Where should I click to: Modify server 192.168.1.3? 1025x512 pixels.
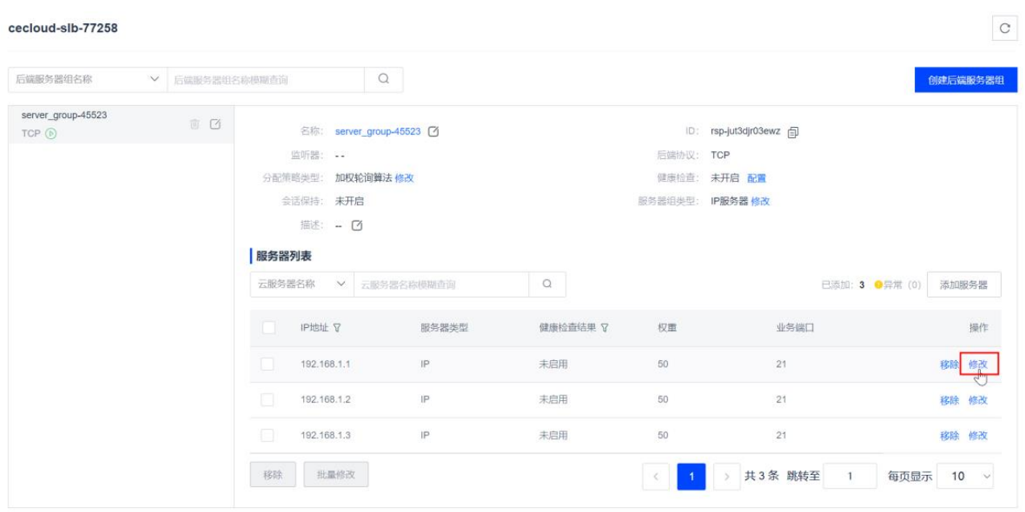click(978, 435)
